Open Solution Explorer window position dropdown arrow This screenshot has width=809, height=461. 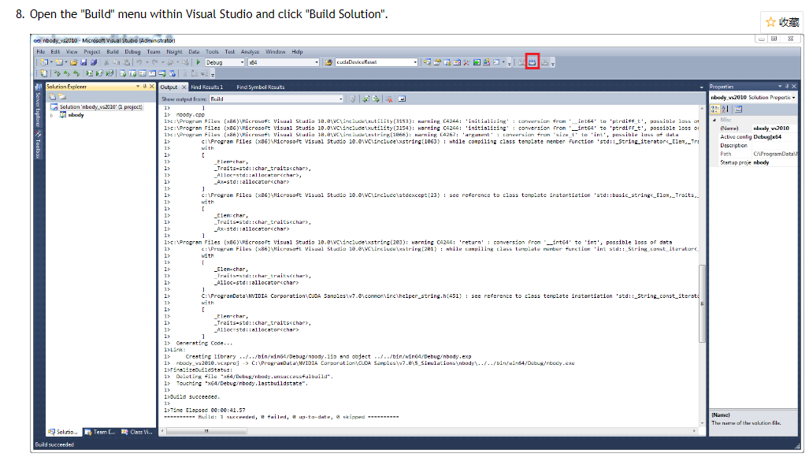[x=138, y=87]
